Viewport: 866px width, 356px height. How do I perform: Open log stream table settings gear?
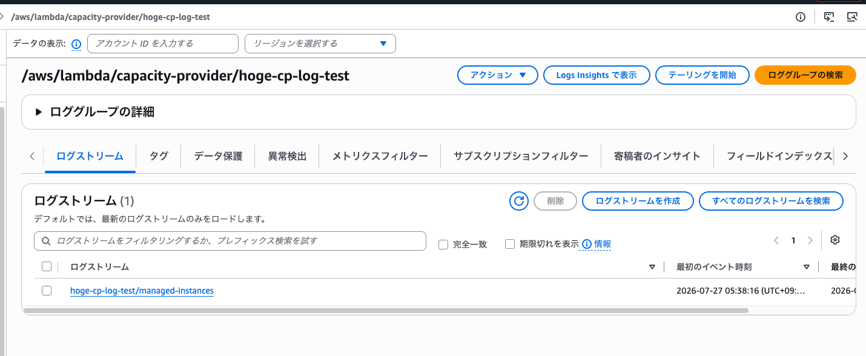835,240
